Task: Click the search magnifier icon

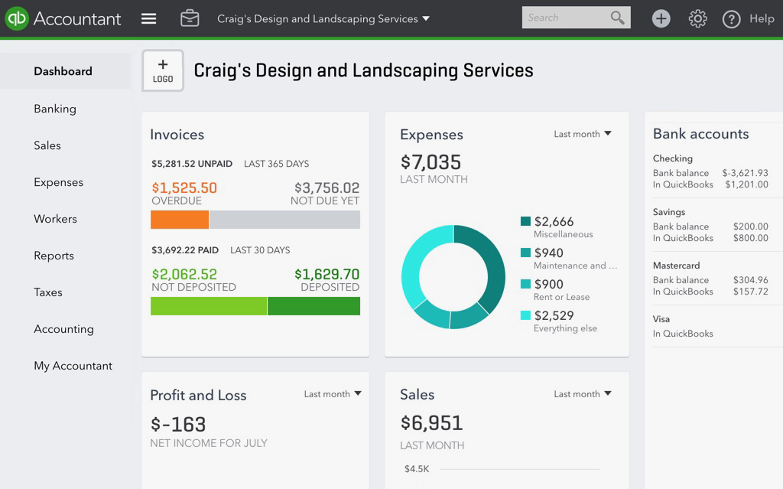Action: click(618, 18)
